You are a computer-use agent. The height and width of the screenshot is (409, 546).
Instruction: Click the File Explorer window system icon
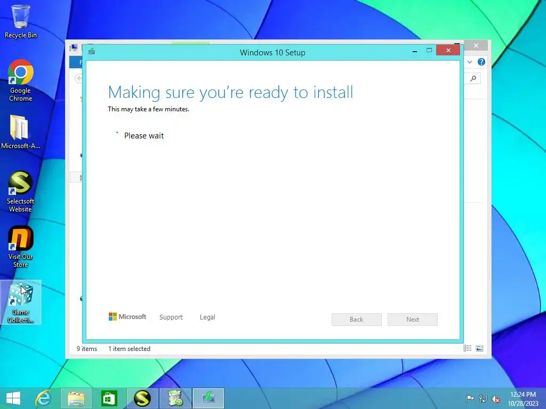(74, 47)
